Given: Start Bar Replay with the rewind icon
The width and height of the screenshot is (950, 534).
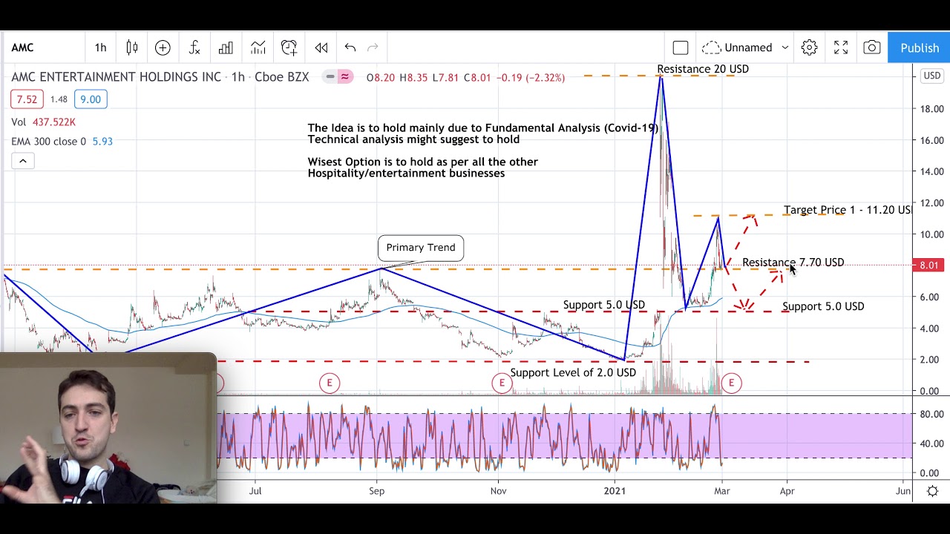Looking at the screenshot, I should pyautogui.click(x=321, y=47).
